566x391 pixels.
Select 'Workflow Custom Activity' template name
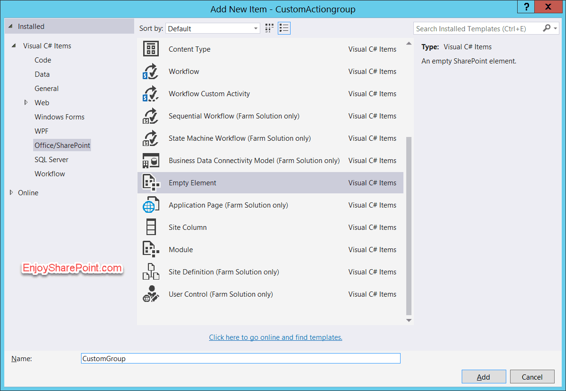pyautogui.click(x=209, y=94)
